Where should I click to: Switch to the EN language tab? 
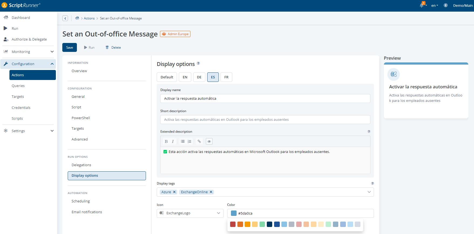pyautogui.click(x=185, y=77)
